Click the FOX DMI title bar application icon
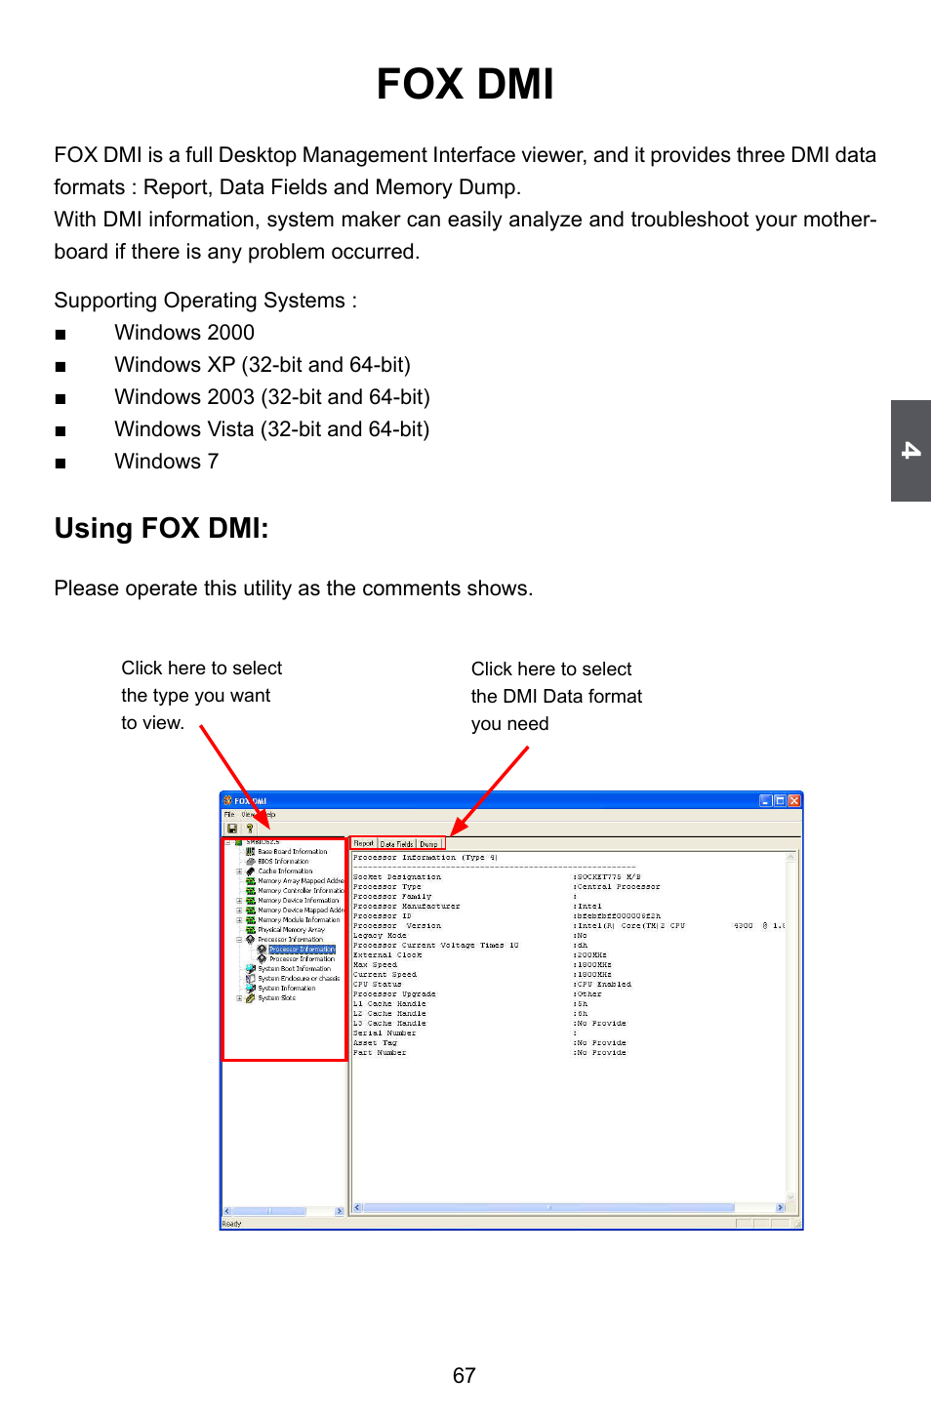 228,800
